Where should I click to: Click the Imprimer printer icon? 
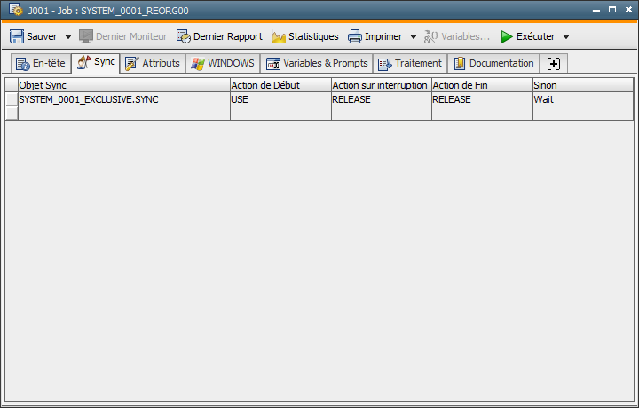coord(355,37)
